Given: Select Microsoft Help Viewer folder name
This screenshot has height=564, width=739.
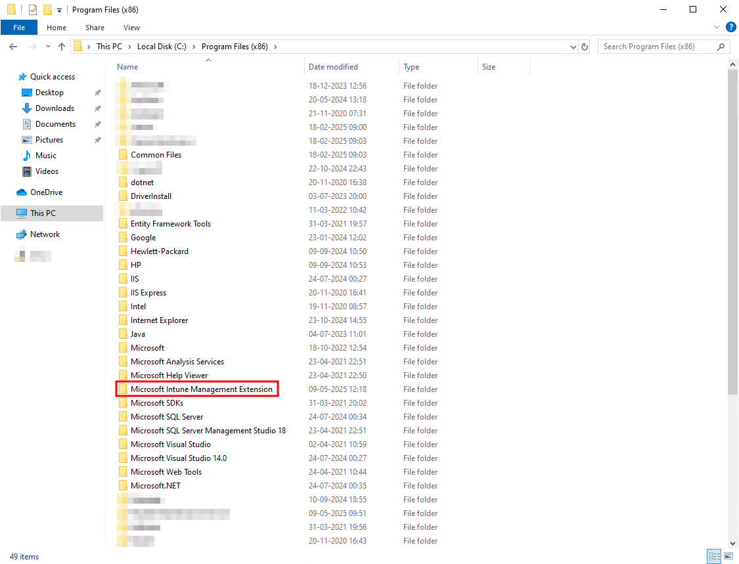Looking at the screenshot, I should pos(169,375).
